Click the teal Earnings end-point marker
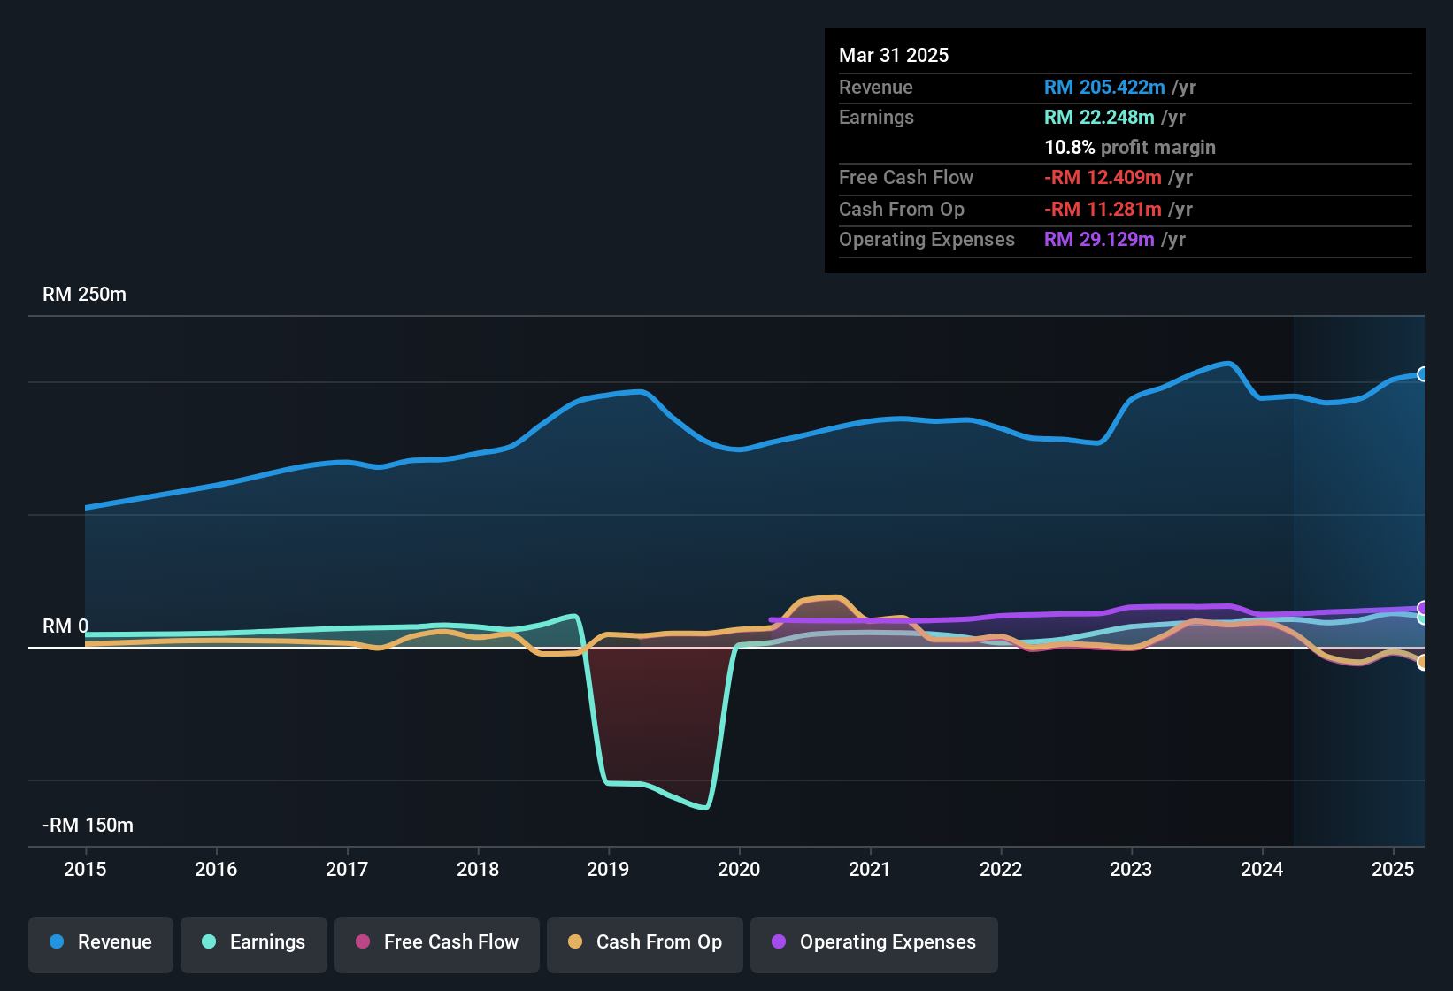The width and height of the screenshot is (1453, 991). (x=1423, y=618)
